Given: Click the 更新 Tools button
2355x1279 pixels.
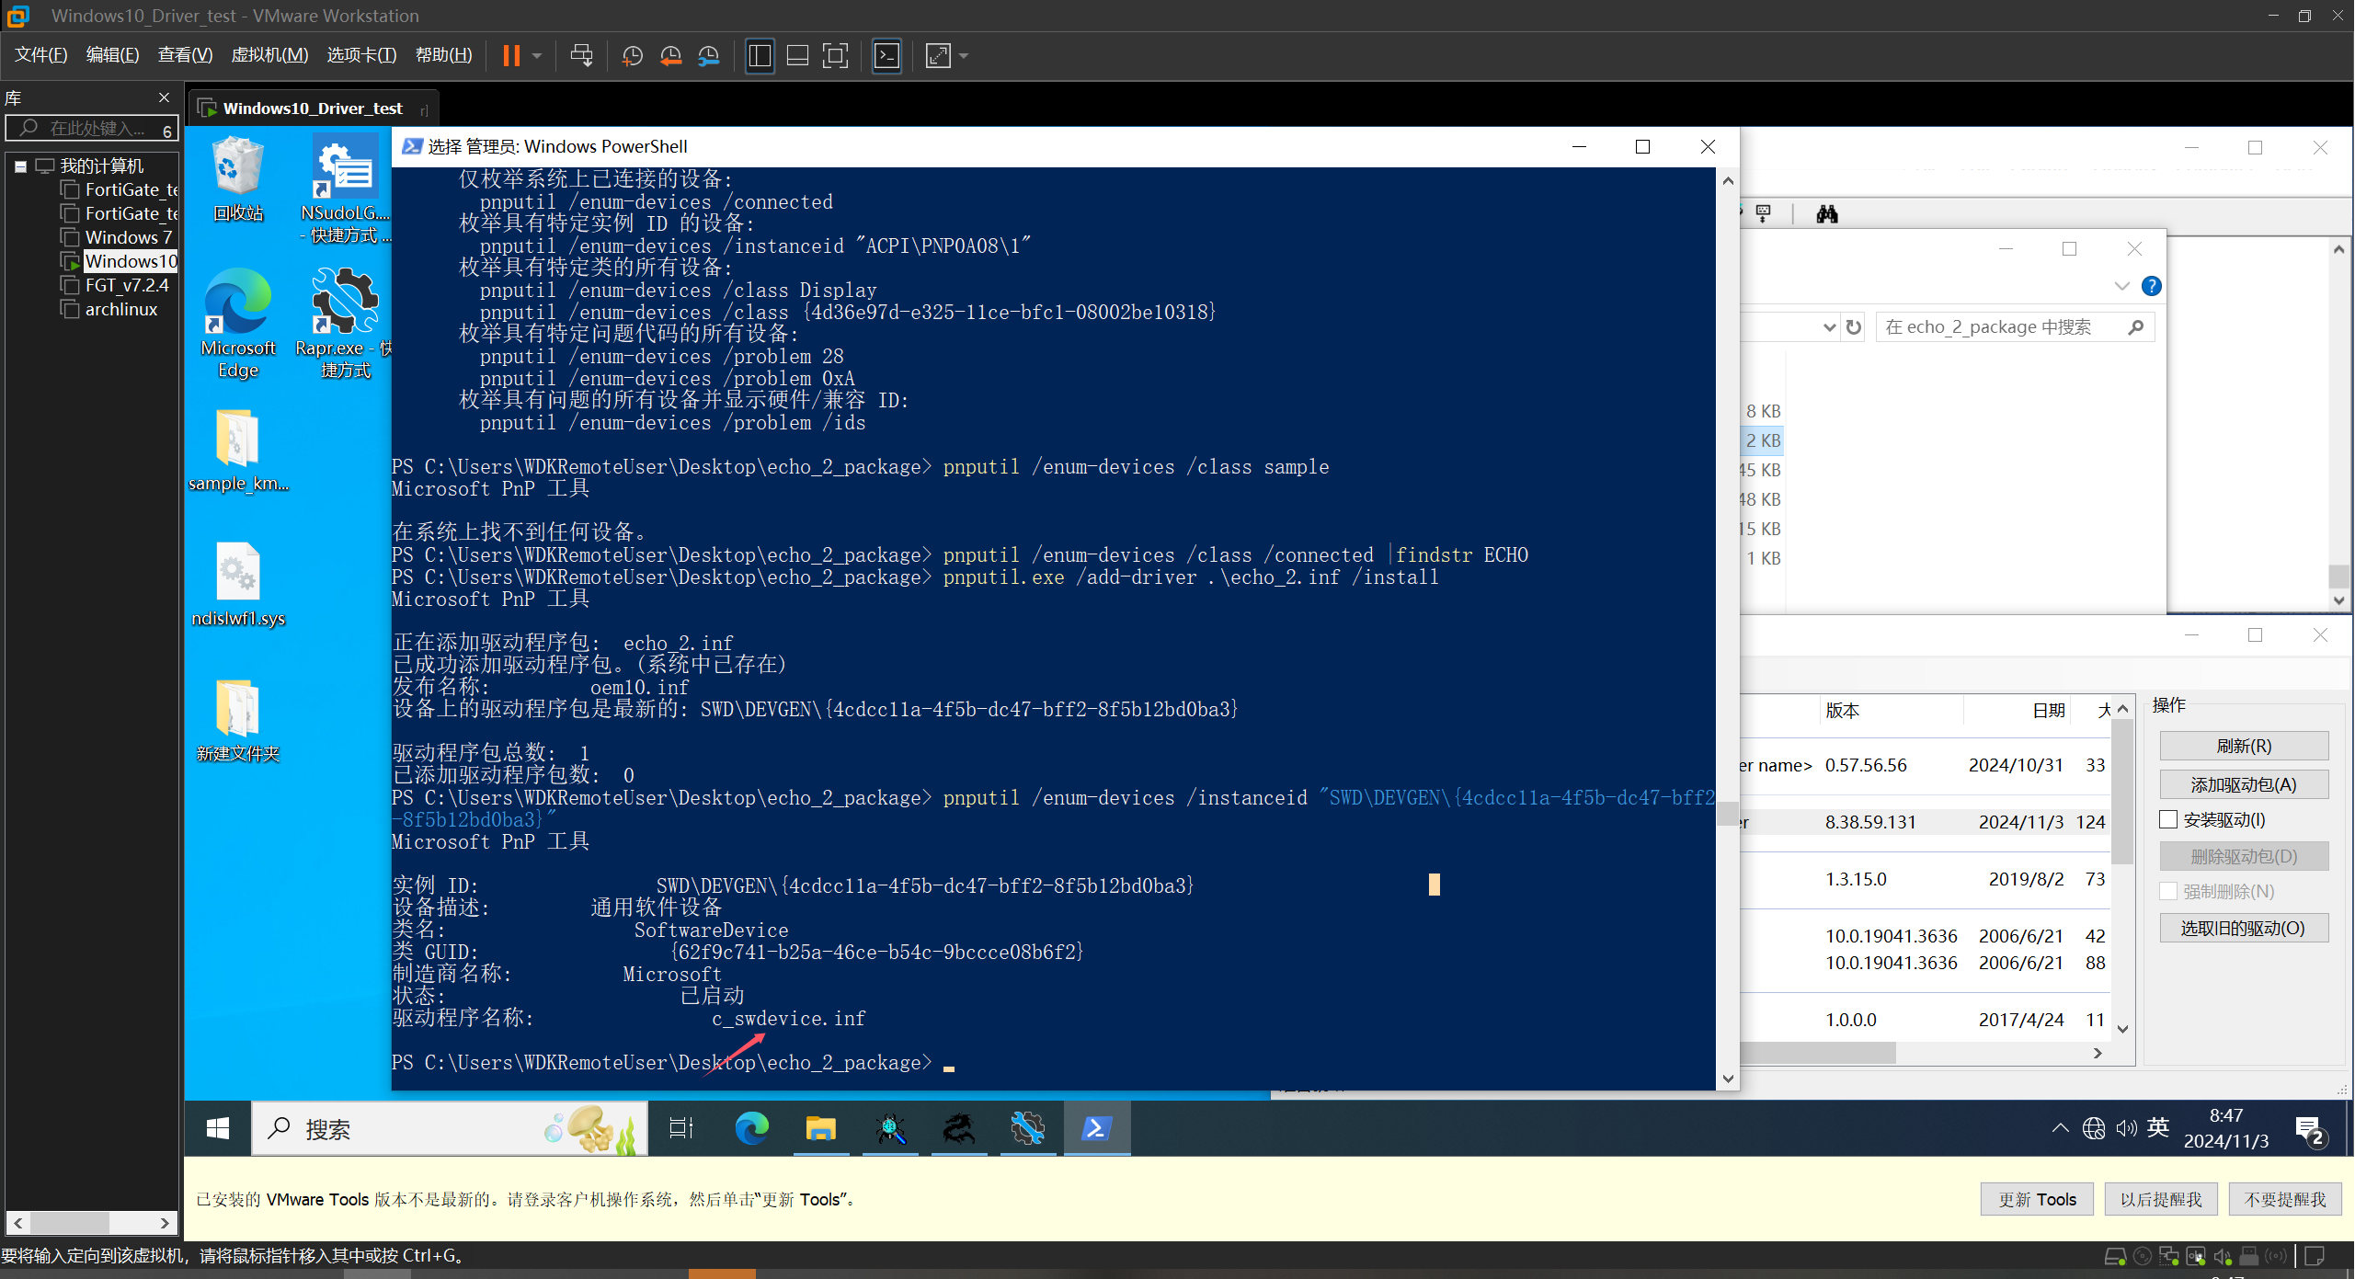Looking at the screenshot, I should click(x=2036, y=1198).
